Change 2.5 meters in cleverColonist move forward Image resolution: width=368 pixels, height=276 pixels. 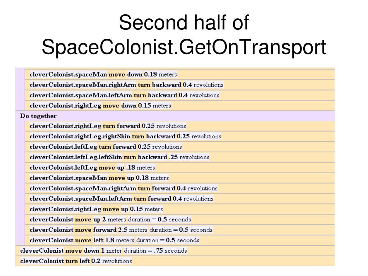click(x=133, y=230)
